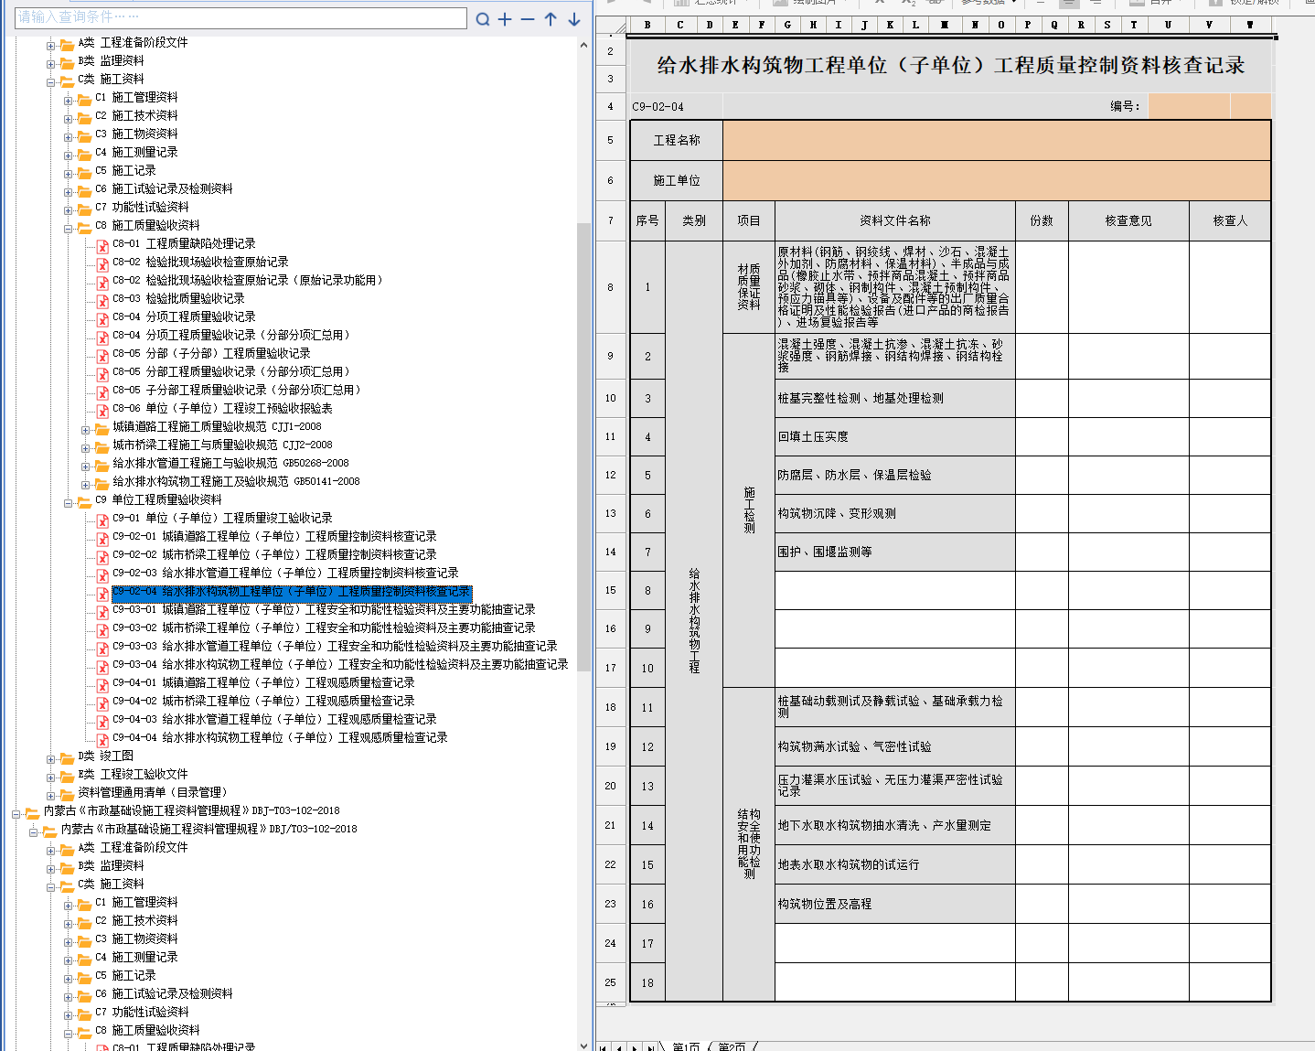The height and width of the screenshot is (1051, 1315).
Task: Click 资料管理通用清单 folder icon
Action: (68, 794)
